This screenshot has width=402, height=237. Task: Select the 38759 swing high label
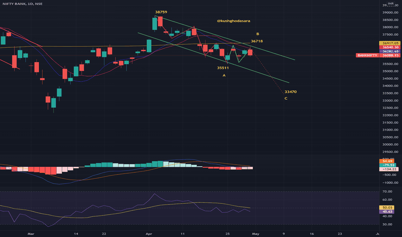click(x=161, y=12)
